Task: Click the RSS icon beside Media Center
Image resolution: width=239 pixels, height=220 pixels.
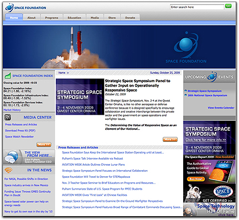Action: pos(8,117)
